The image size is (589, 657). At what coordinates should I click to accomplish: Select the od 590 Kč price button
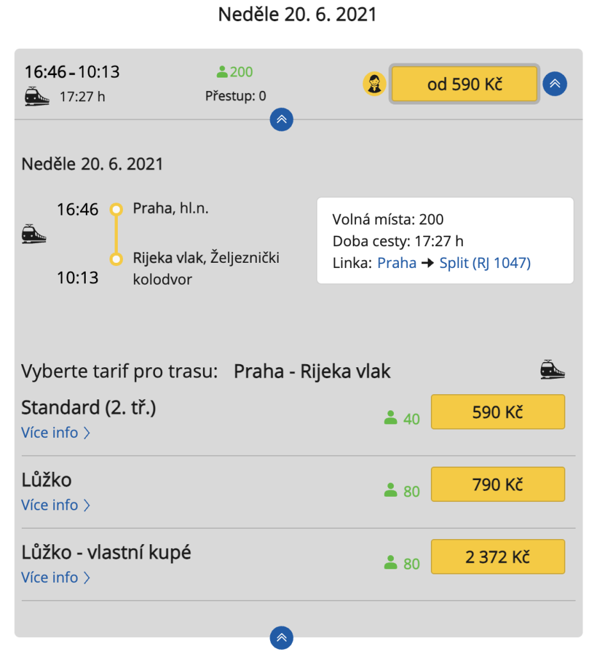tap(464, 84)
